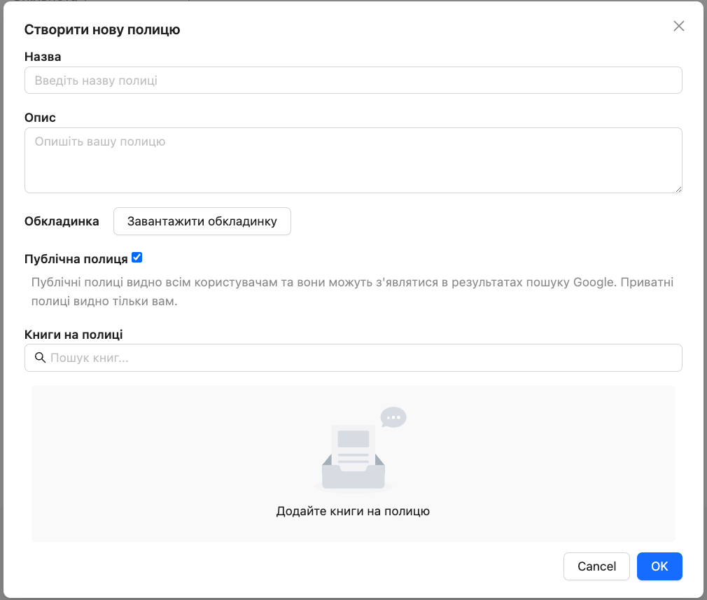This screenshot has height=600, width=707.
Task: Click the public shelves explanation text
Action: point(352,291)
